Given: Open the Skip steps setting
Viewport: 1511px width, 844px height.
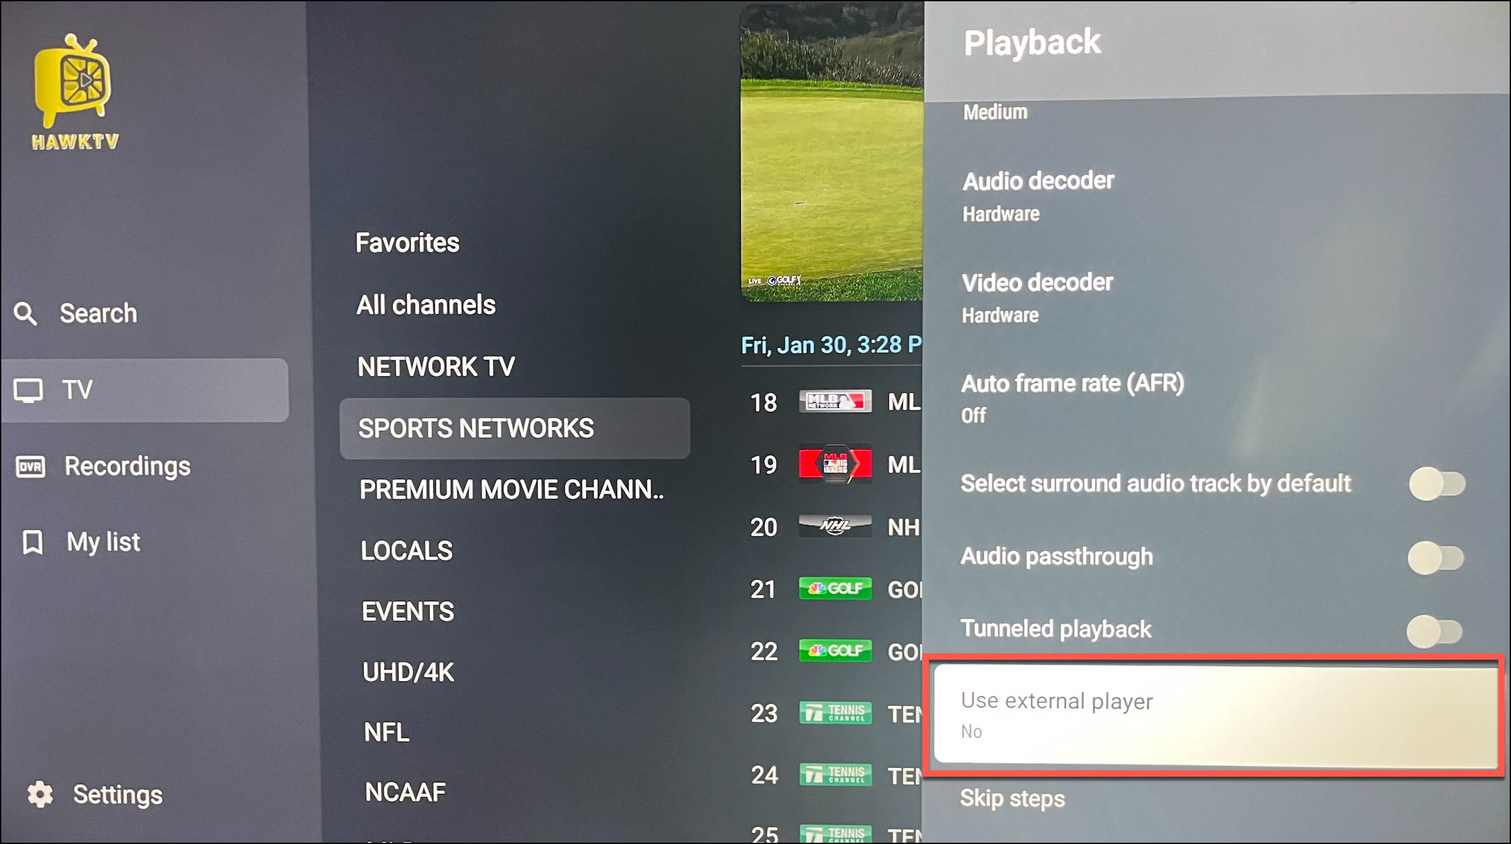Looking at the screenshot, I should (x=1012, y=798).
